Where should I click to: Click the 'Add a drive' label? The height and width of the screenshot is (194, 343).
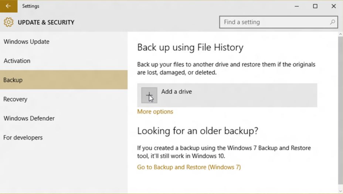[x=177, y=92]
